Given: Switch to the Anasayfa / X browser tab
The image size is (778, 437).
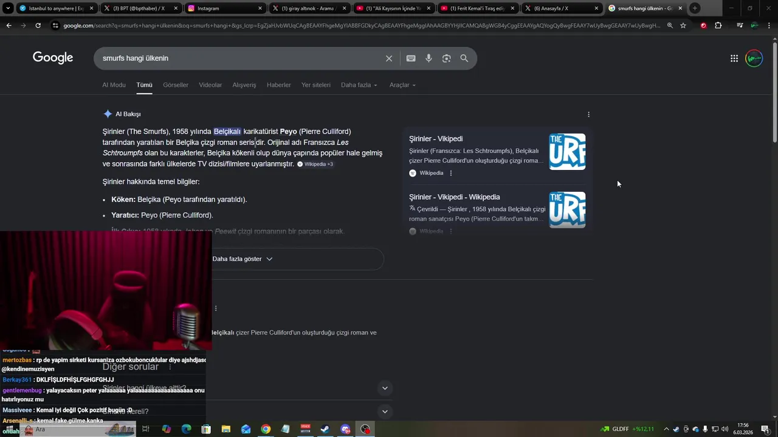Looking at the screenshot, I should point(562,8).
